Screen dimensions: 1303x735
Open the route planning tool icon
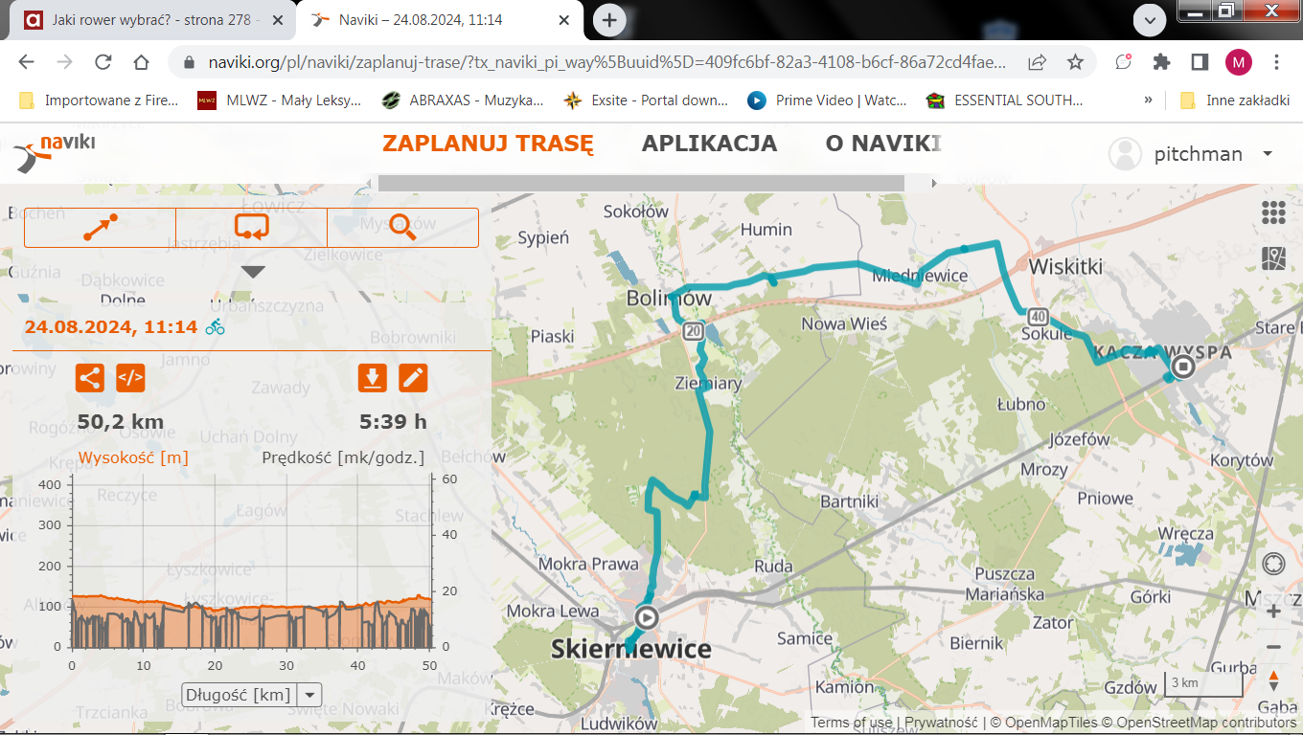coord(100,228)
